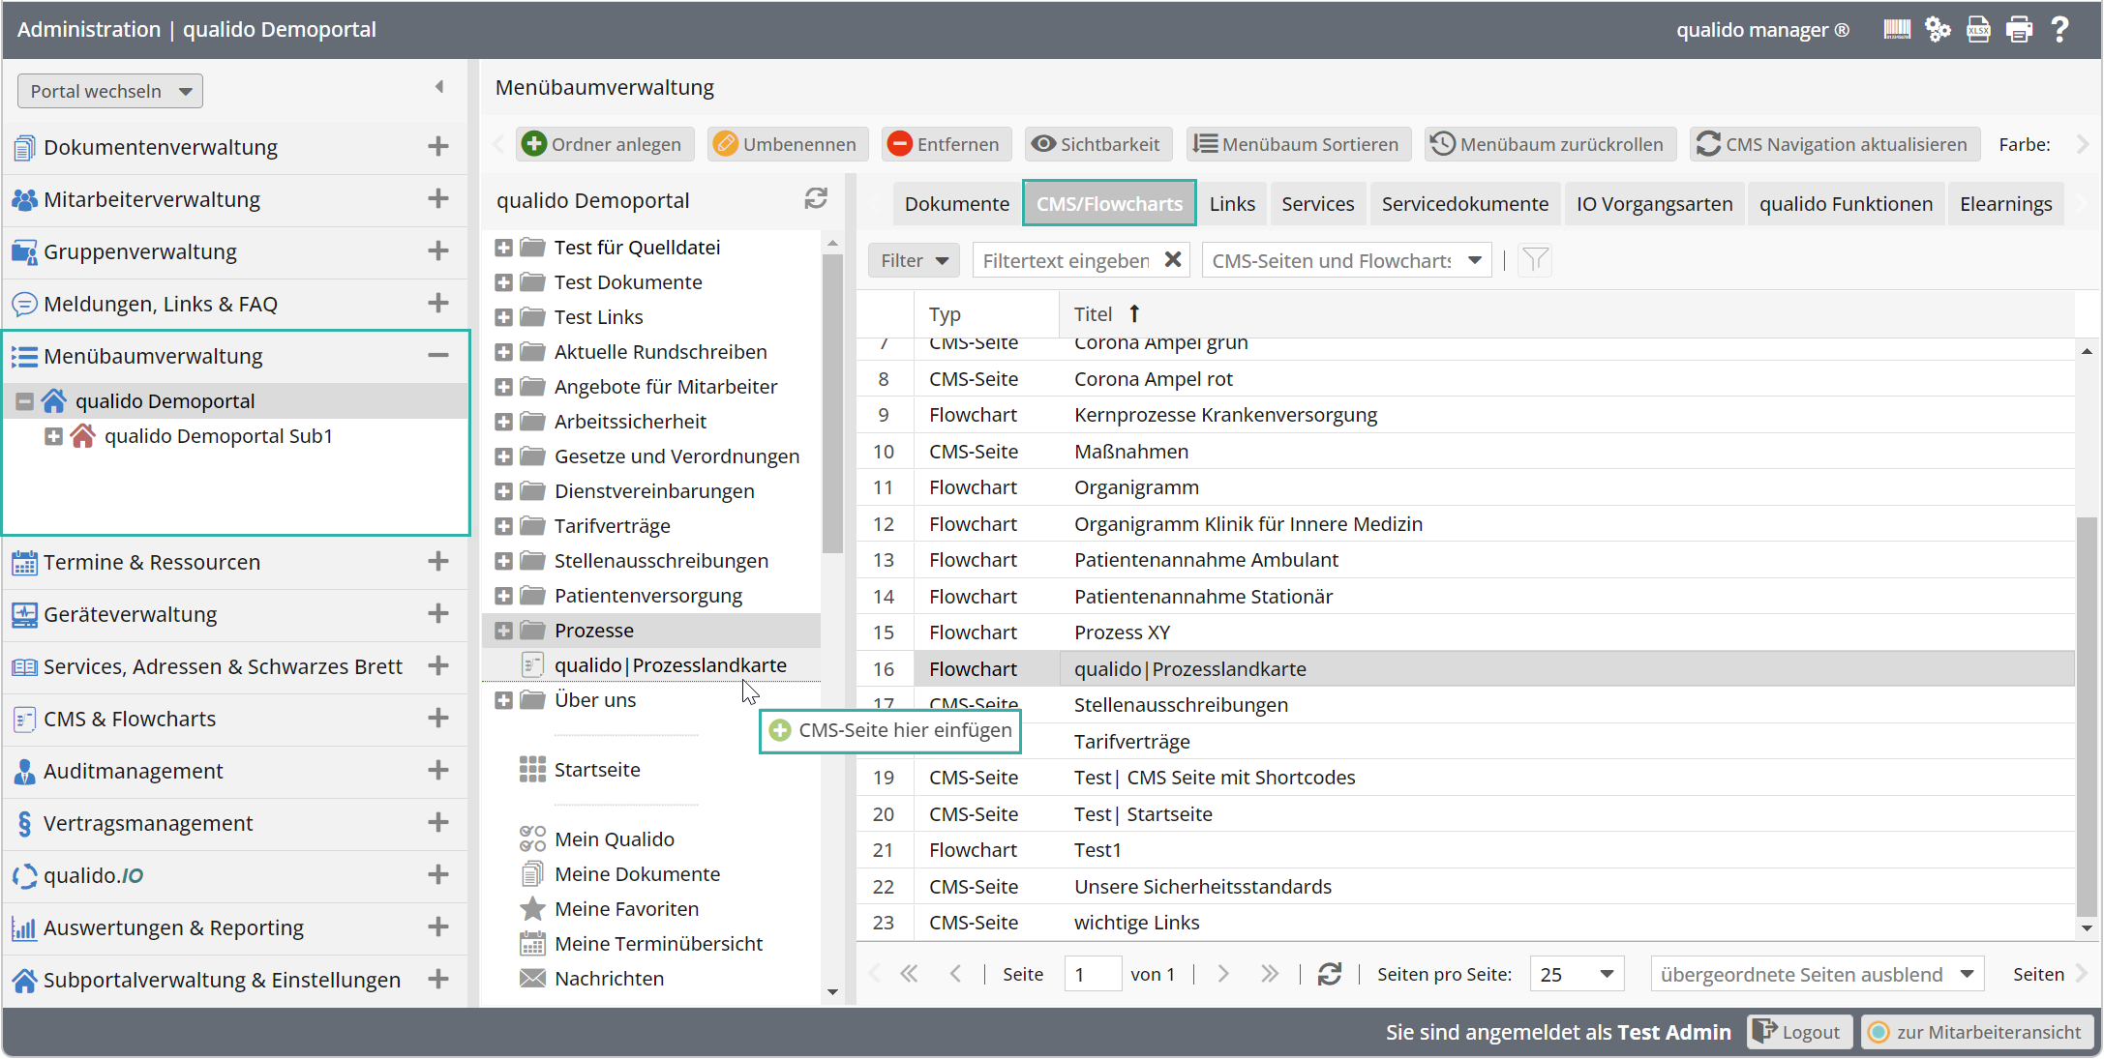The width and height of the screenshot is (2104, 1059).
Task: Open the Services tab
Action: (1317, 204)
